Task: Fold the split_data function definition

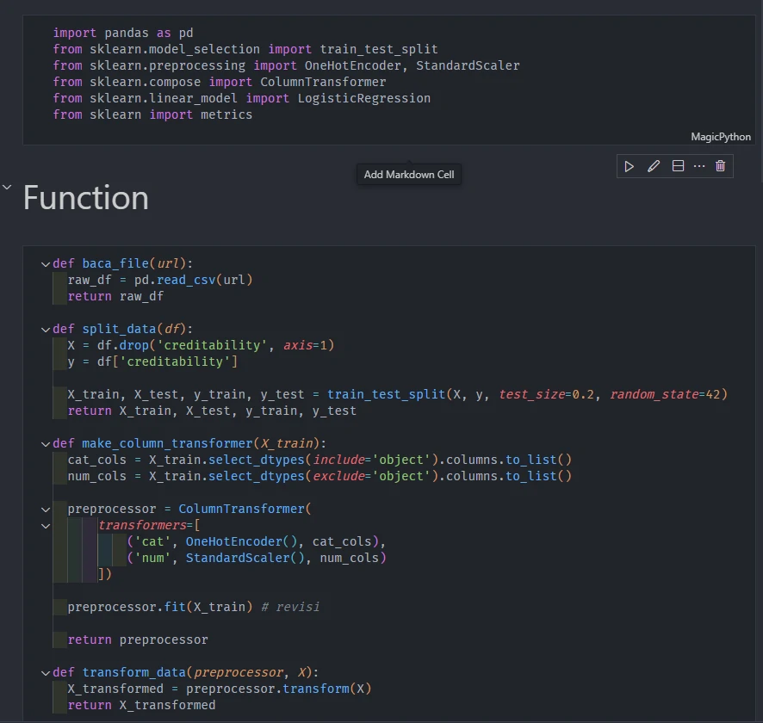Action: point(46,330)
